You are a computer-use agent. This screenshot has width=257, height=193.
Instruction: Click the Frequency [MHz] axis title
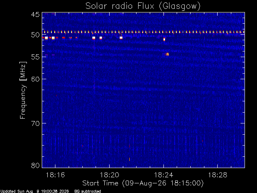(23, 90)
